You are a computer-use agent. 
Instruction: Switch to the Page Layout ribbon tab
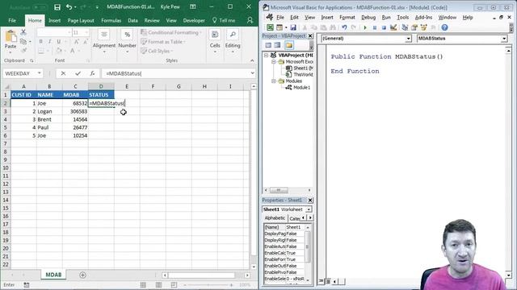[81, 20]
